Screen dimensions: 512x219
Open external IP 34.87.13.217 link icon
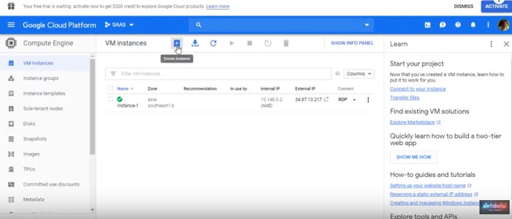click(x=326, y=99)
